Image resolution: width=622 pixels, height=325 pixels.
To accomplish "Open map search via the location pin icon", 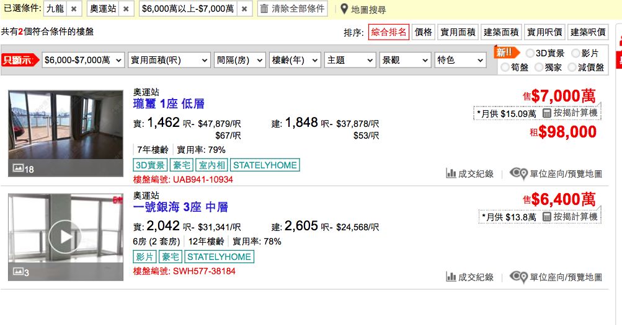I will (x=344, y=9).
